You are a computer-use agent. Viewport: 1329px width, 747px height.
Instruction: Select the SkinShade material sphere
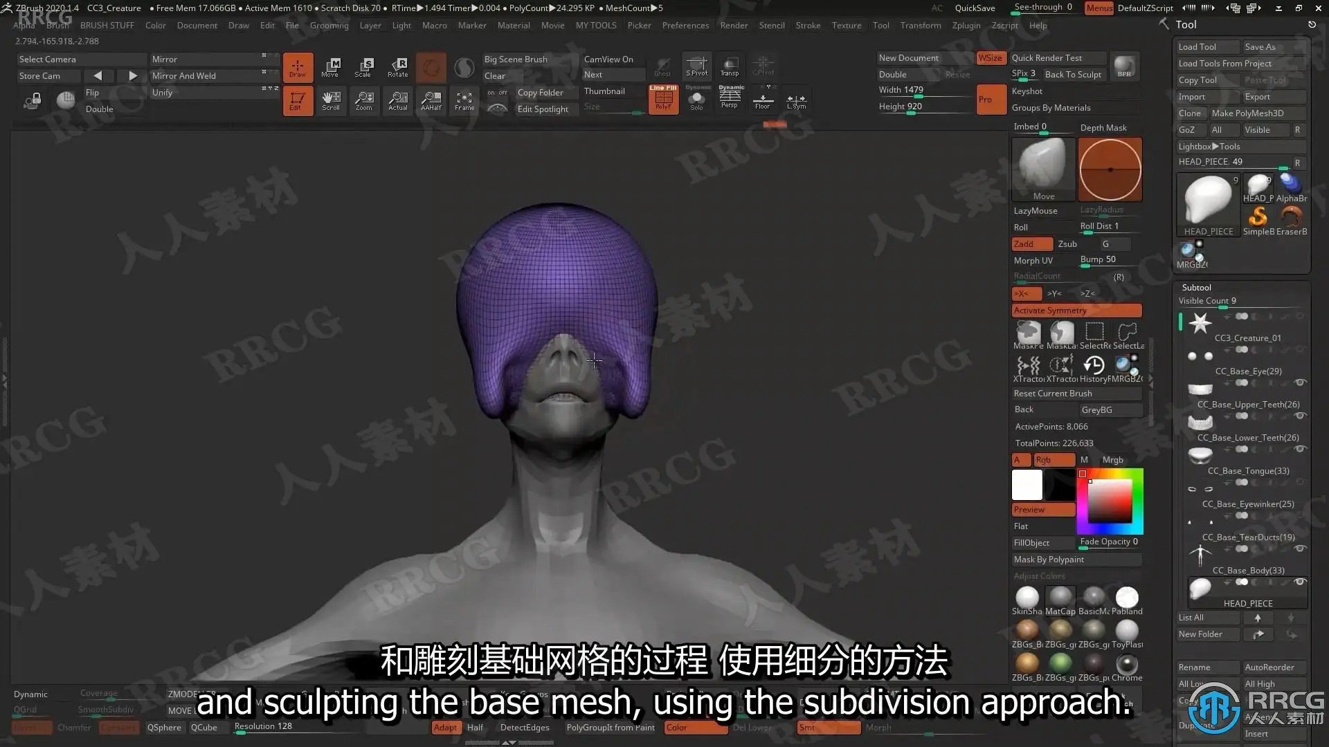(x=1027, y=600)
